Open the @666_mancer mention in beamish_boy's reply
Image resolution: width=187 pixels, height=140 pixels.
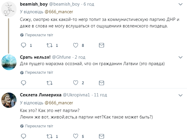click(x=58, y=12)
